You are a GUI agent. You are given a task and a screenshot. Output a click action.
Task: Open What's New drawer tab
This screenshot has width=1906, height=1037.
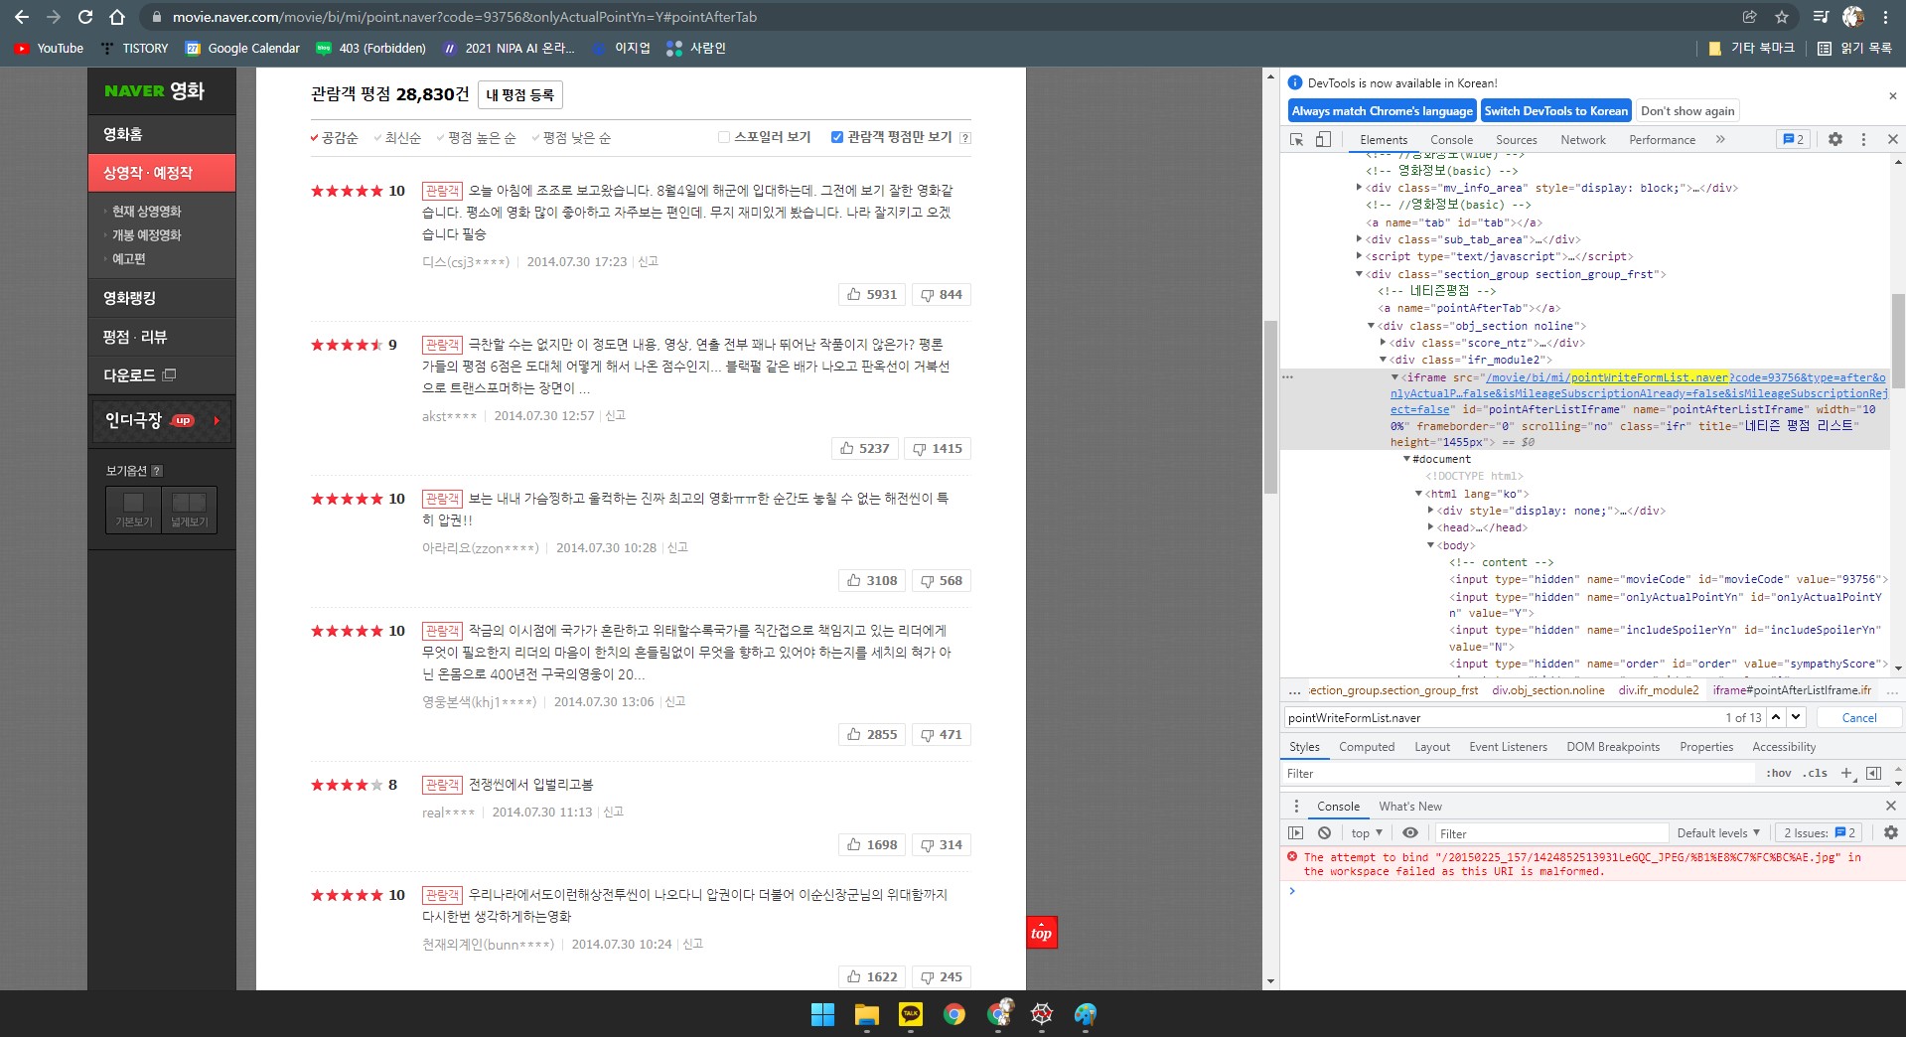point(1409,806)
